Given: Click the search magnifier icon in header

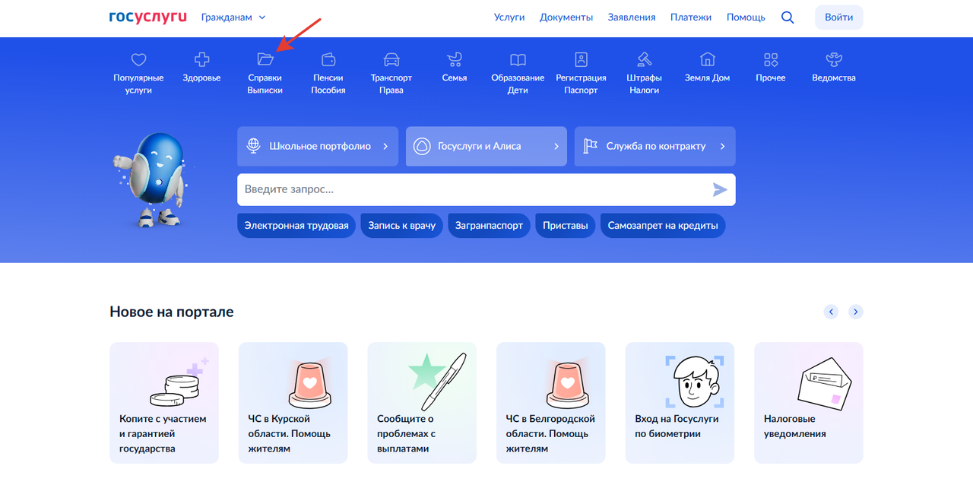Looking at the screenshot, I should (788, 17).
